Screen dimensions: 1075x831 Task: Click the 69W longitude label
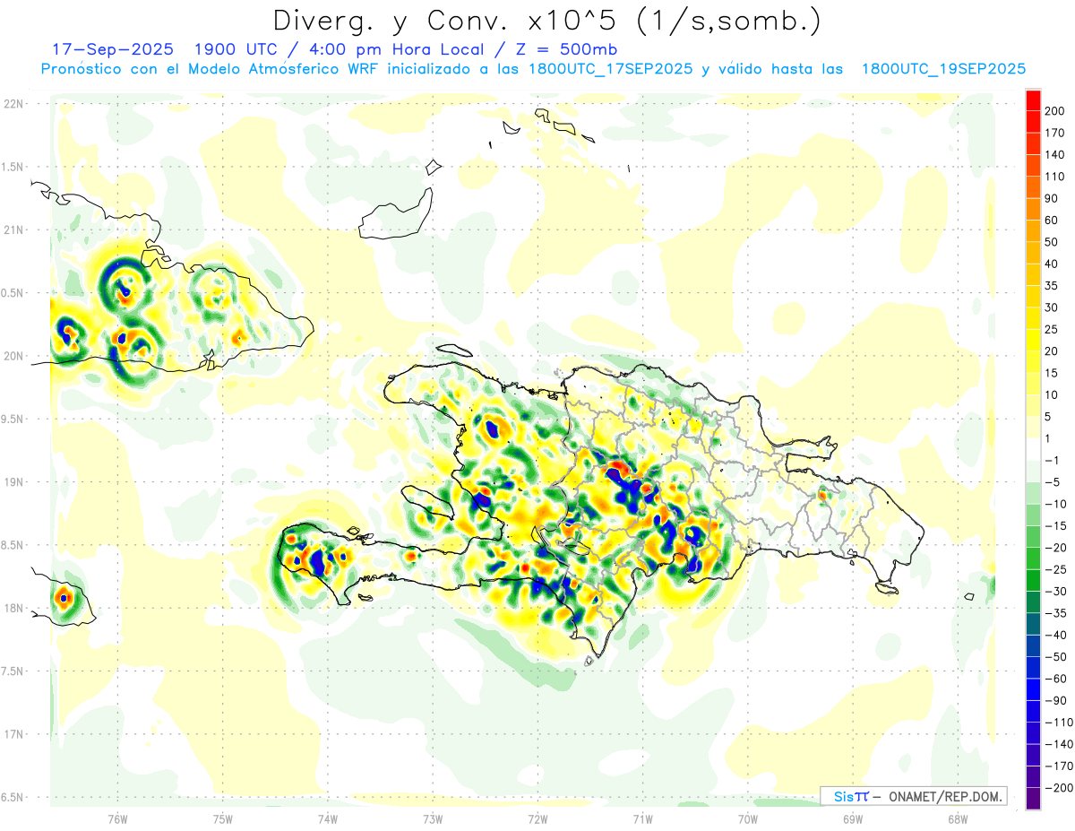pos(852,818)
